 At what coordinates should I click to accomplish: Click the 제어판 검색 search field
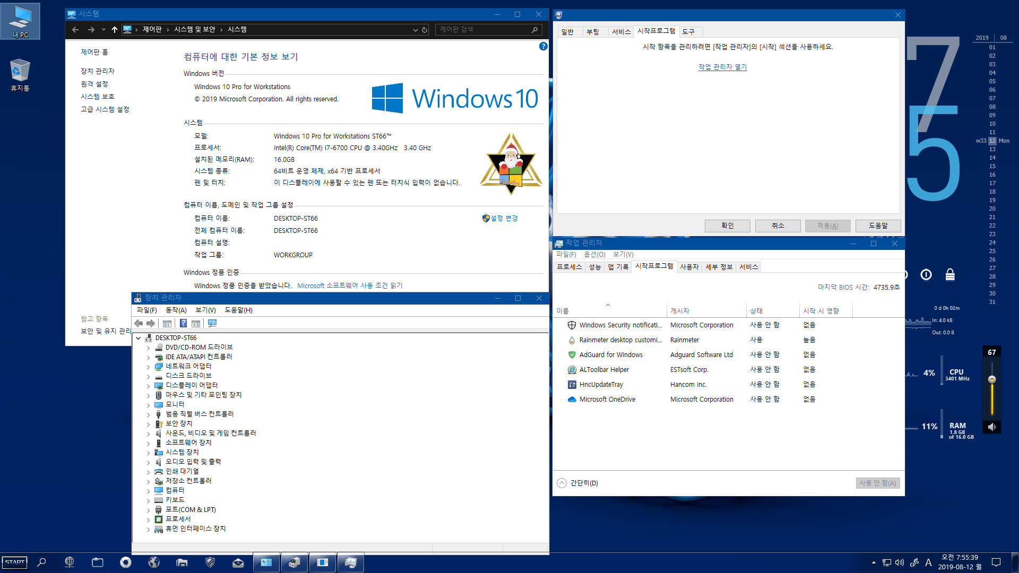coord(489,30)
